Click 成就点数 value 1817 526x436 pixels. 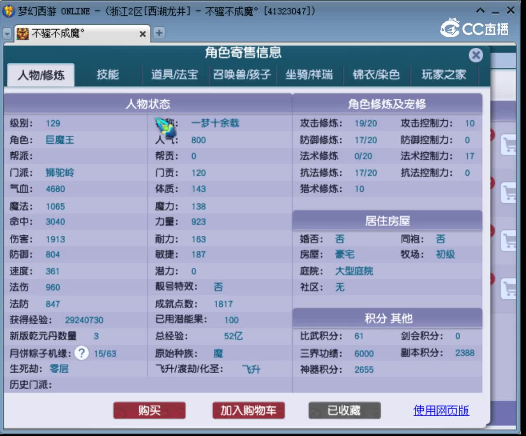(x=223, y=304)
